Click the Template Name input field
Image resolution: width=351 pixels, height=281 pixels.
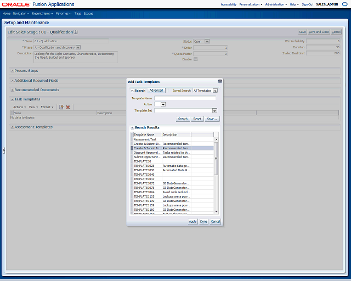[185, 98]
